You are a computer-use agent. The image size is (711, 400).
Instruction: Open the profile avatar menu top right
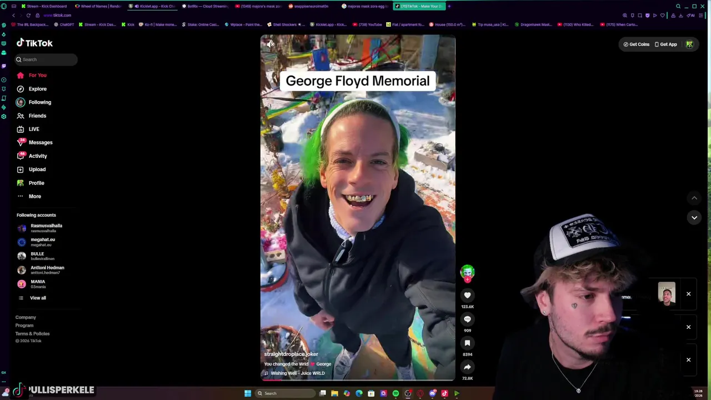pyautogui.click(x=689, y=44)
